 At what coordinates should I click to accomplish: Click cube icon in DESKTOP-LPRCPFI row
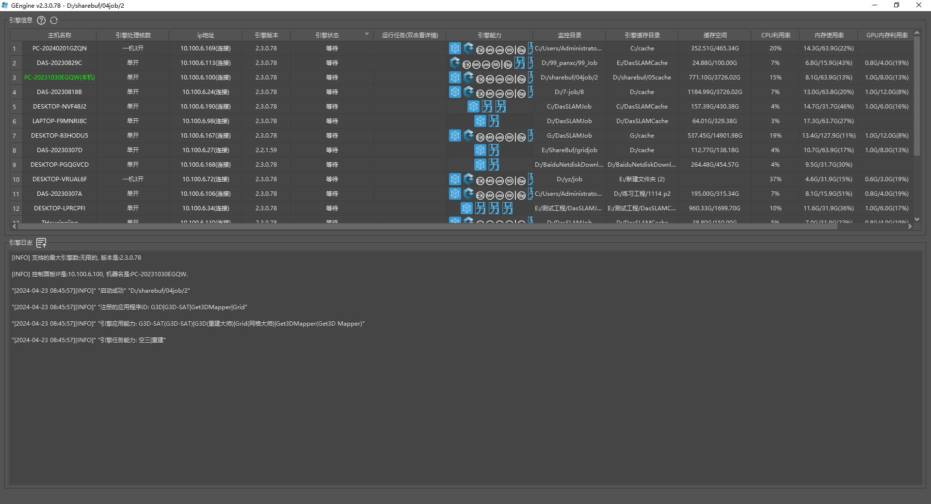pyautogui.click(x=466, y=208)
